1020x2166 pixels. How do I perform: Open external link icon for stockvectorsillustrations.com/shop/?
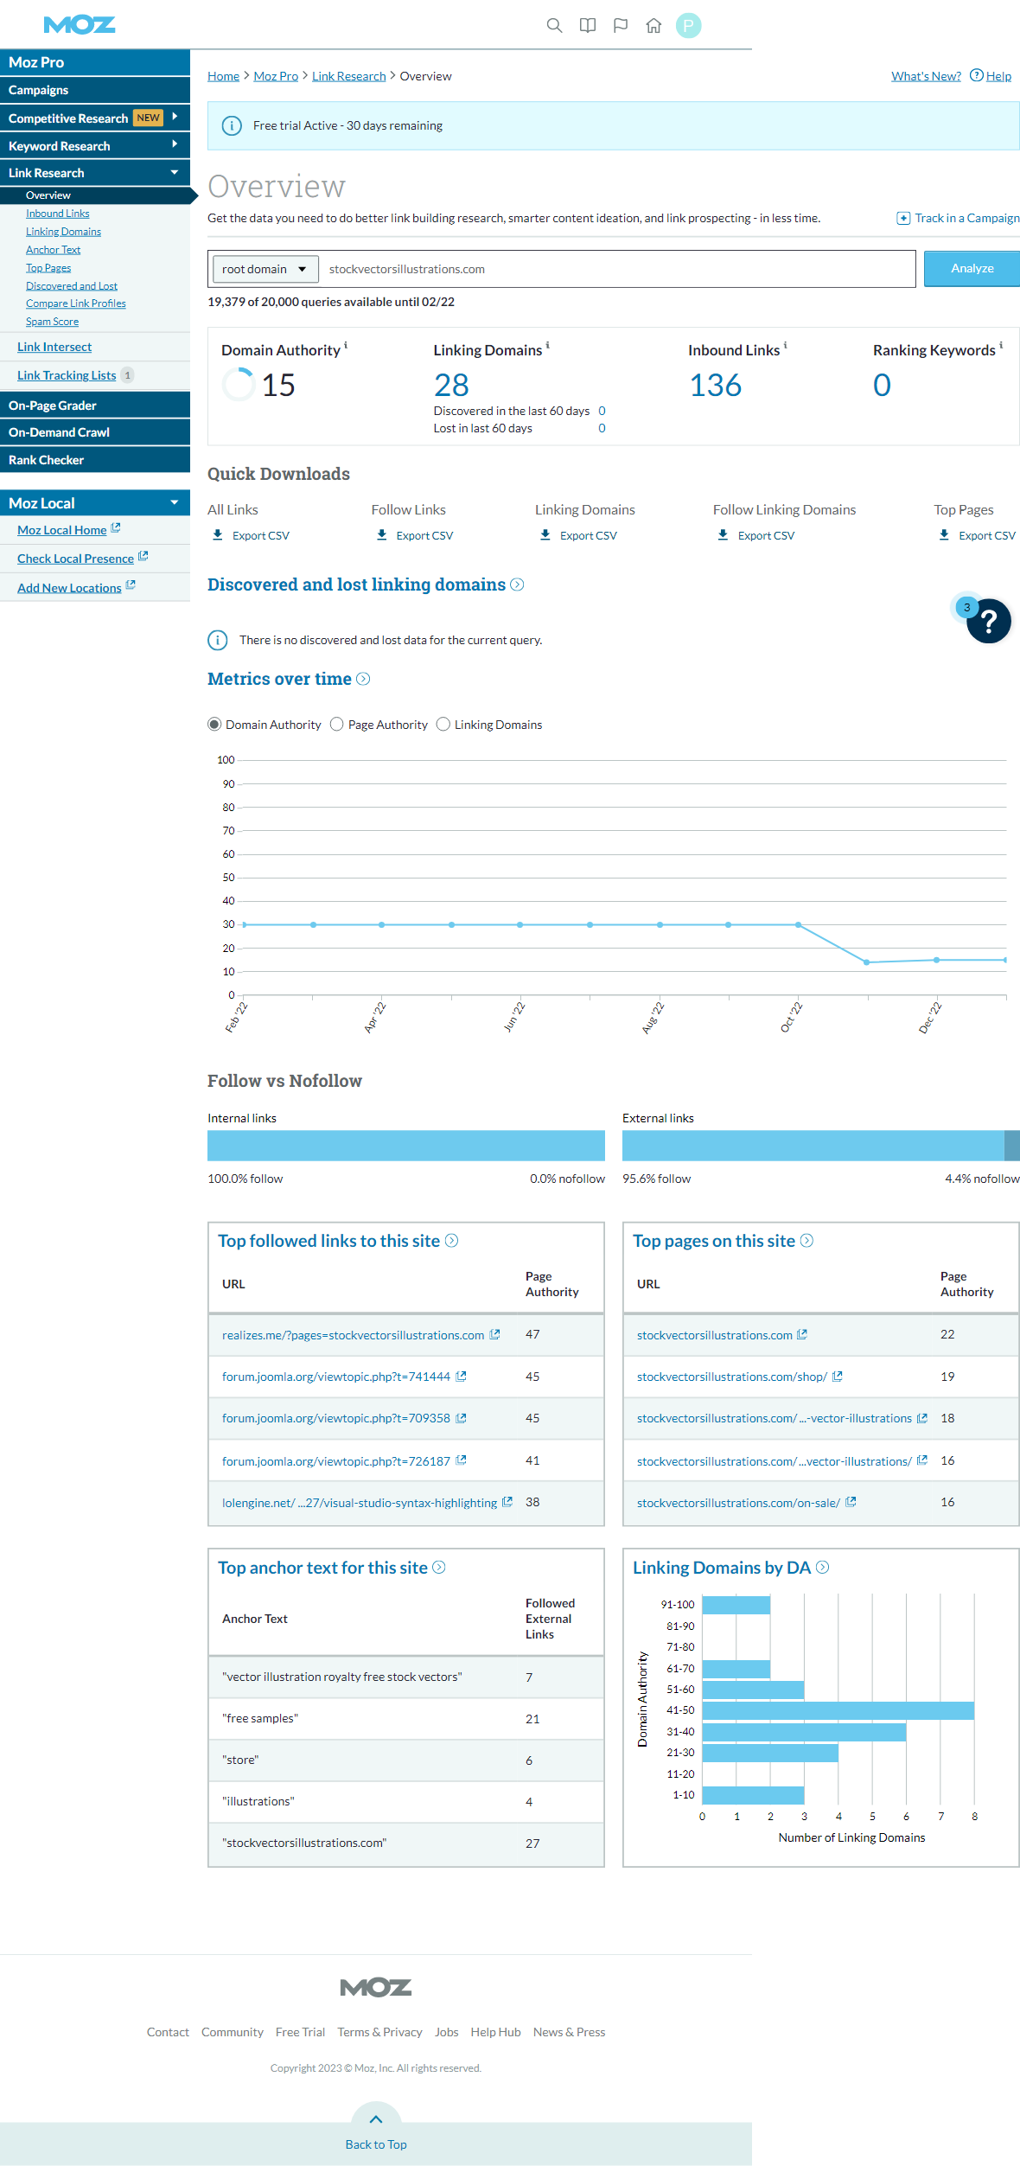coord(838,1376)
